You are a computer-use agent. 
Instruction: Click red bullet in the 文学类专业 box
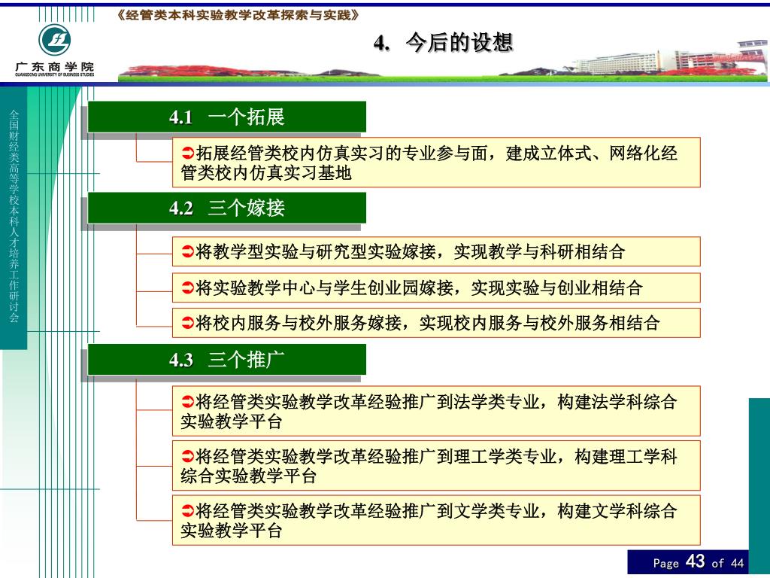(x=187, y=511)
